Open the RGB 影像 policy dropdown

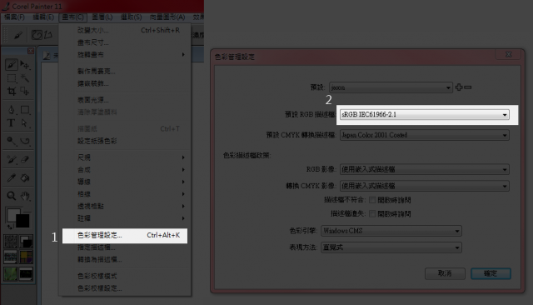(424, 169)
